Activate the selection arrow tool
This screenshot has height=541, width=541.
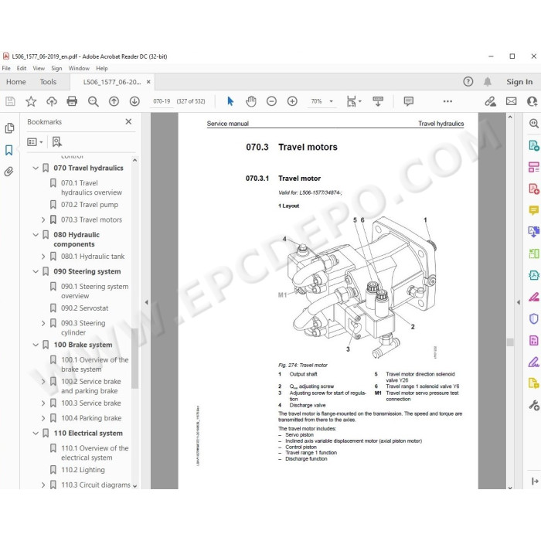pyautogui.click(x=230, y=101)
